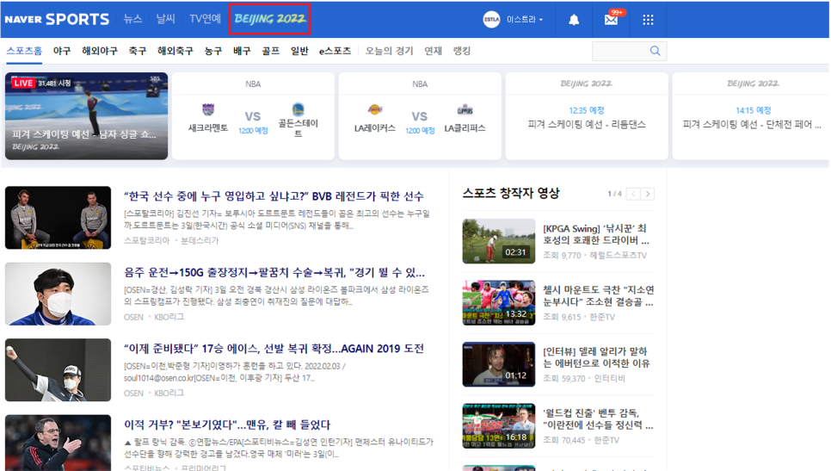The height and width of the screenshot is (471, 831).
Task: Select the 해외축구 tab
Action: 175,51
